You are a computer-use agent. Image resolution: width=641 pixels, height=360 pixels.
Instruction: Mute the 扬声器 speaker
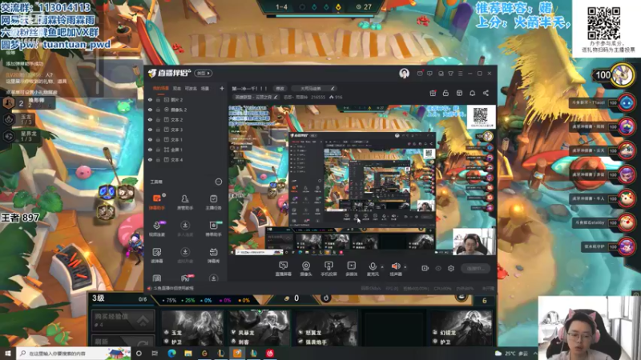tap(395, 269)
